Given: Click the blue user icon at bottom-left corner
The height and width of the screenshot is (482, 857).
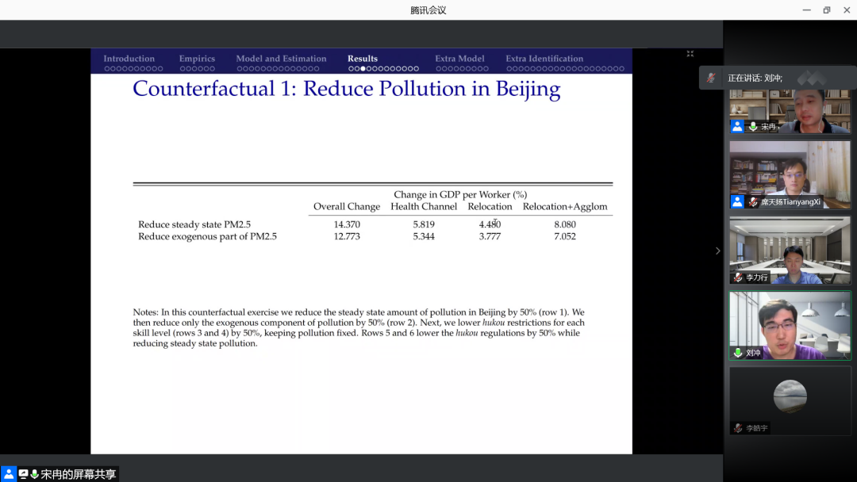Looking at the screenshot, I should [9, 474].
